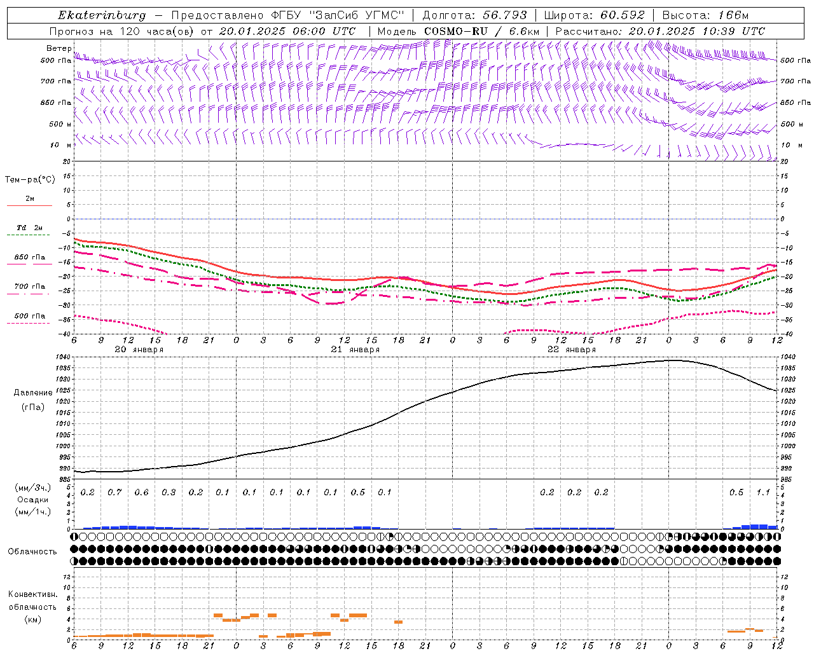
Task: Click the "21 января" date label
Action: [355, 350]
